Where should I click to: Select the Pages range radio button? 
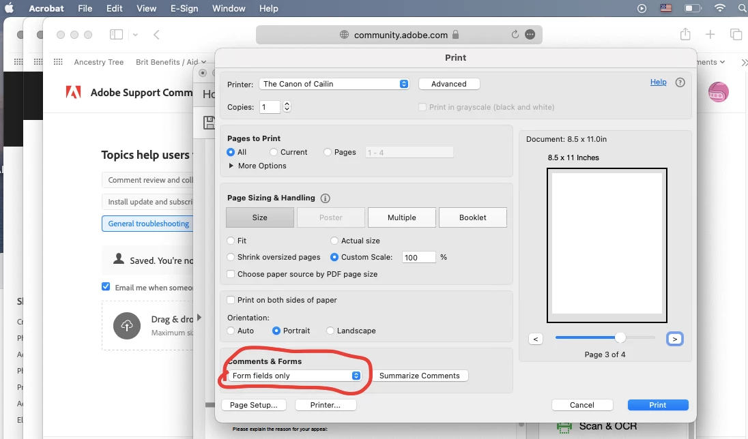tap(328, 152)
